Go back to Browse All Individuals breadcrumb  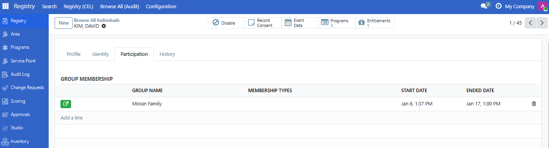pyautogui.click(x=97, y=20)
